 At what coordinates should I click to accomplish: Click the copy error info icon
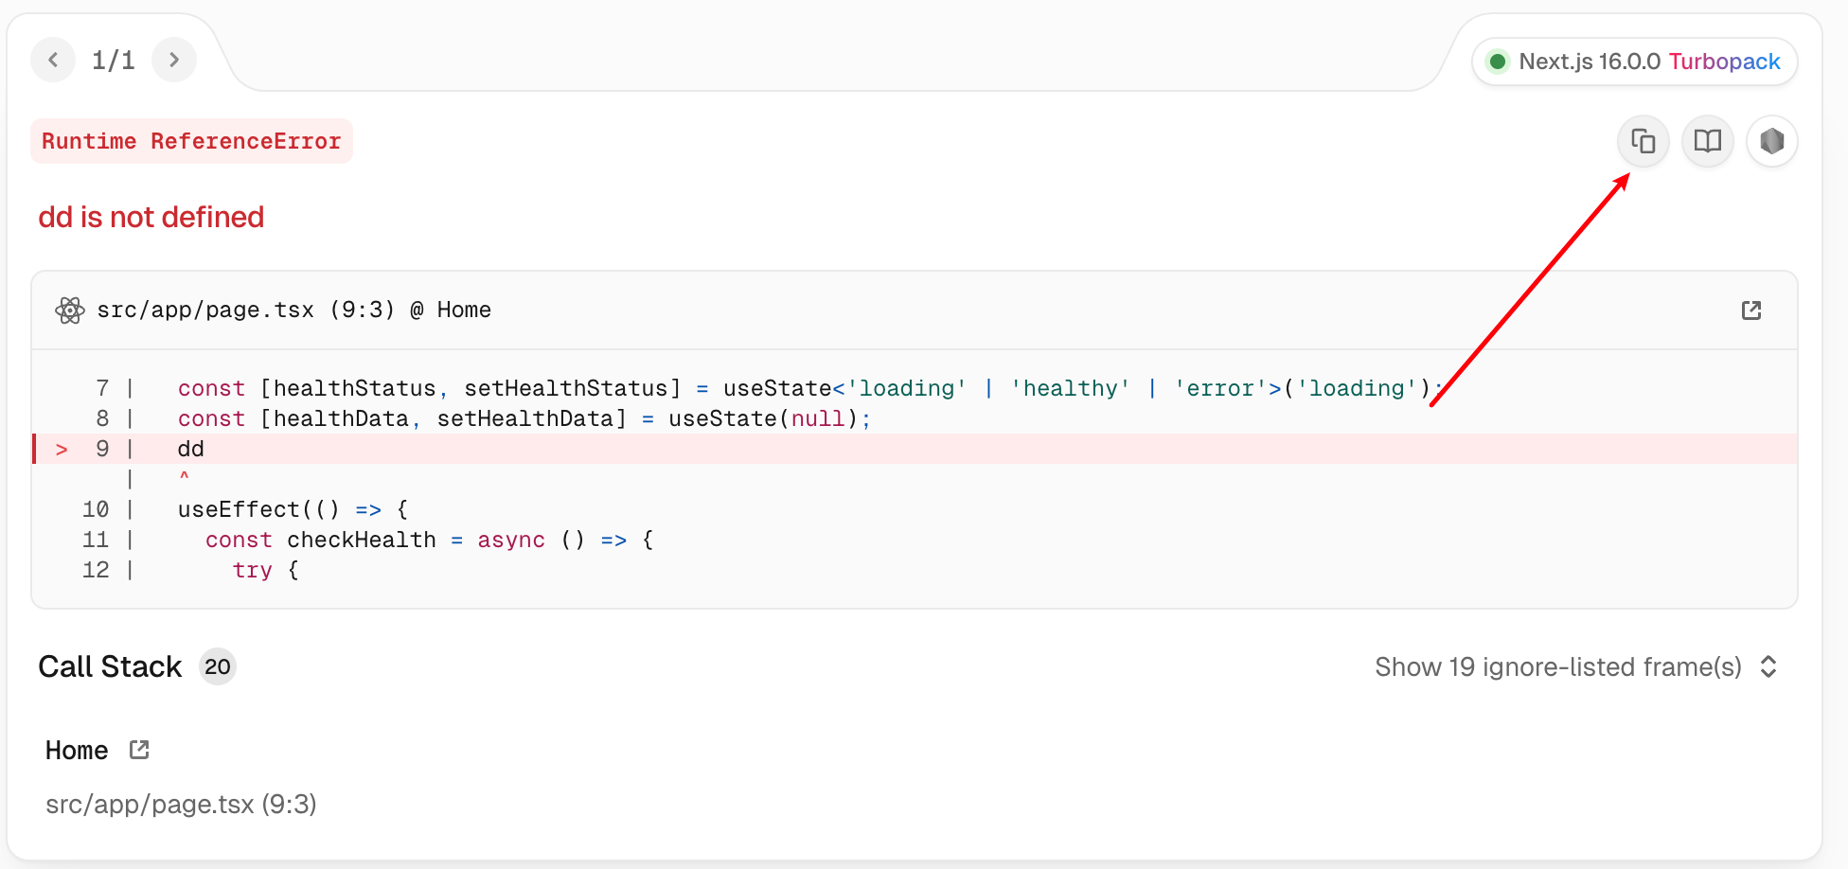click(1643, 142)
